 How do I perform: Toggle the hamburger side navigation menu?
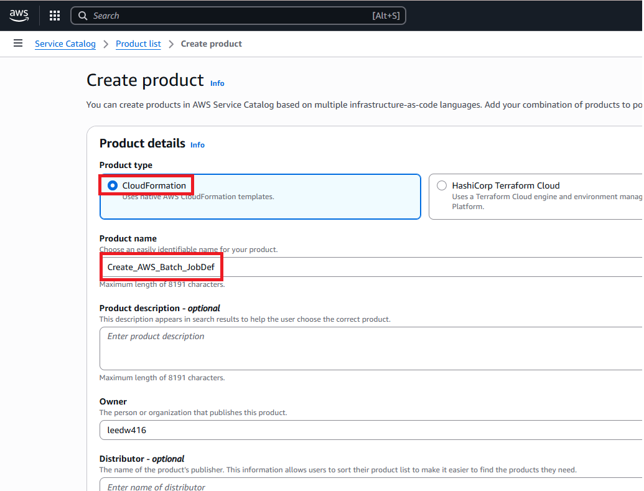point(18,44)
